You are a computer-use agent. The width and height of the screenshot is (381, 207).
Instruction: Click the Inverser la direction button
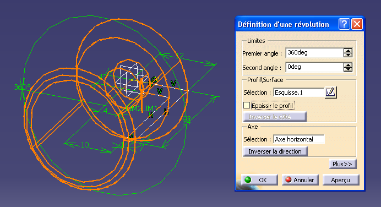click(275, 151)
